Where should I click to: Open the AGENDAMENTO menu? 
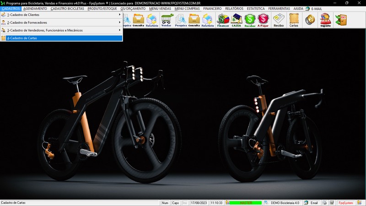[x=35, y=9]
